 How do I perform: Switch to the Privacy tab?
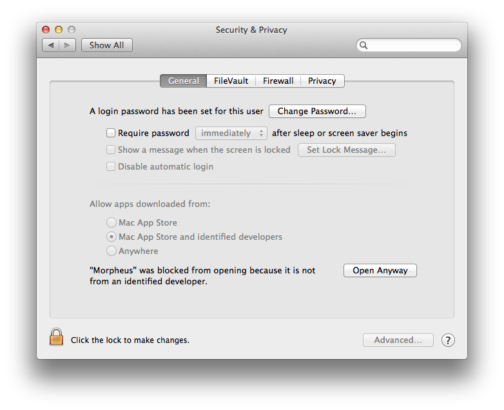(322, 81)
